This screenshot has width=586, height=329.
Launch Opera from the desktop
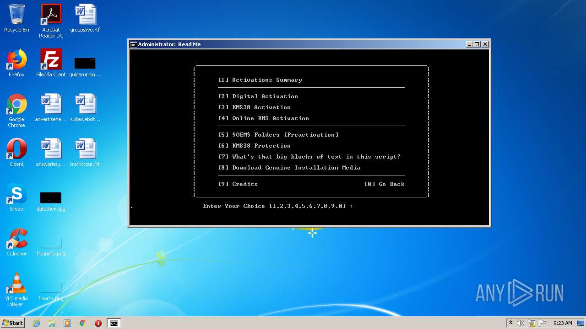tap(16, 153)
